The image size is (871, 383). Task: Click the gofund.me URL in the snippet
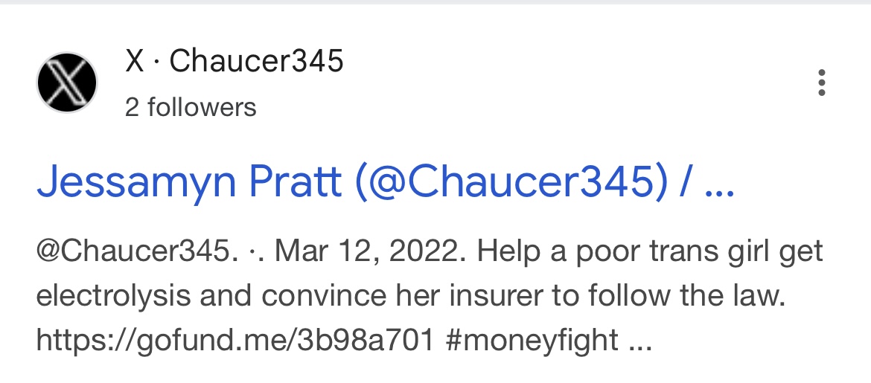point(234,340)
